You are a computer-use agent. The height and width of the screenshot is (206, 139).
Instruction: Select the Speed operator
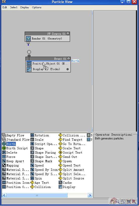point(37,166)
